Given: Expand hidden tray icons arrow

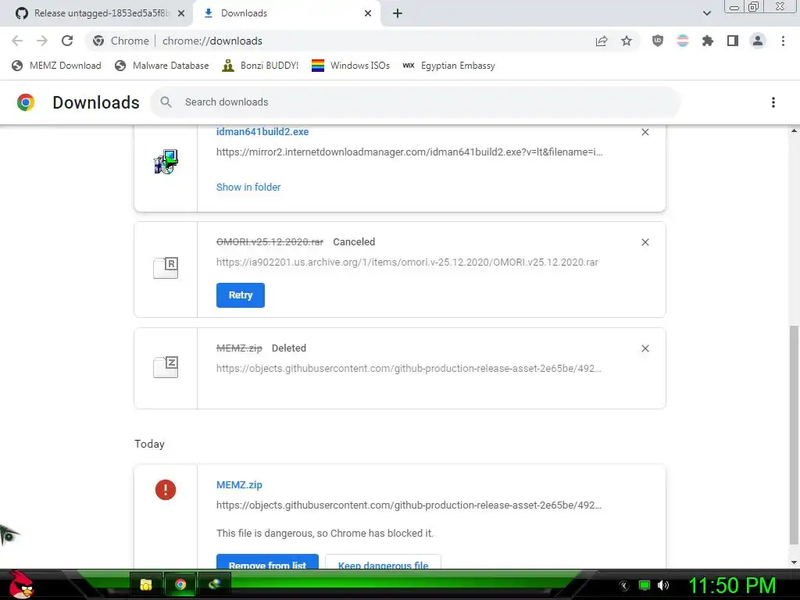Looking at the screenshot, I should click(x=624, y=586).
